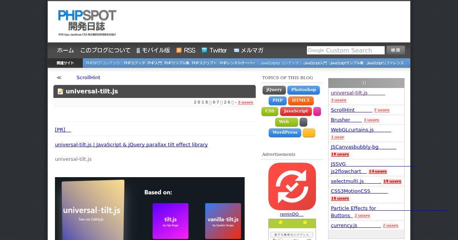The height and width of the screenshot is (240, 458).
Task: Select the Web topic tag
Action: 287,122
